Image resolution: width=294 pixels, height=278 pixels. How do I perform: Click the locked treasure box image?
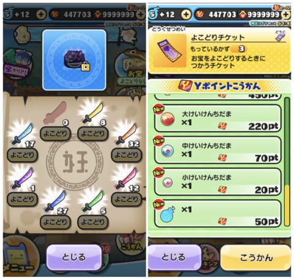[74, 60]
